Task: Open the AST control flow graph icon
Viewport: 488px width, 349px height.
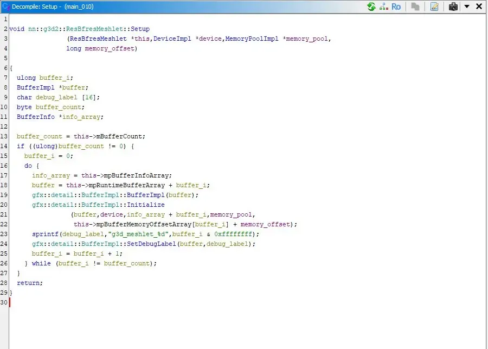Action: point(384,7)
